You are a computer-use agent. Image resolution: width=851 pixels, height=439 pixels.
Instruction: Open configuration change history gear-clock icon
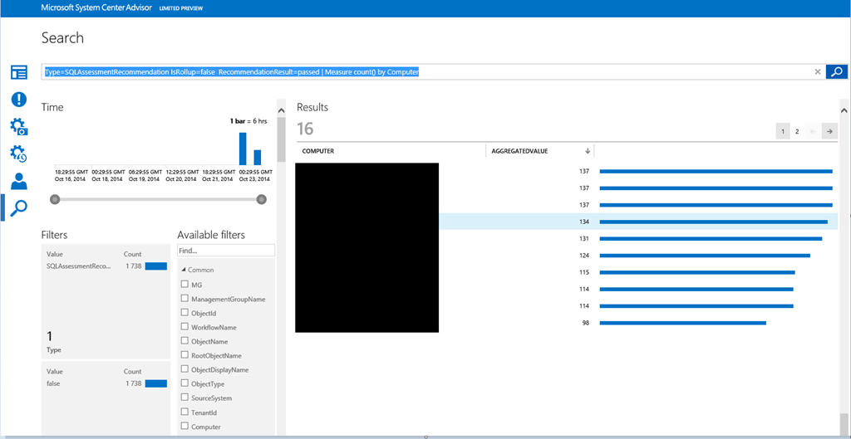click(18, 154)
